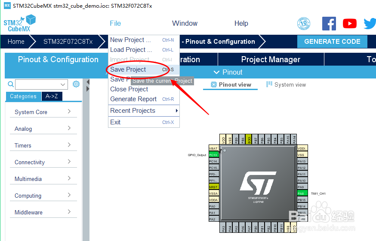This screenshot has height=241, width=376.
Task: Switch to Categories tab
Action: click(x=23, y=96)
